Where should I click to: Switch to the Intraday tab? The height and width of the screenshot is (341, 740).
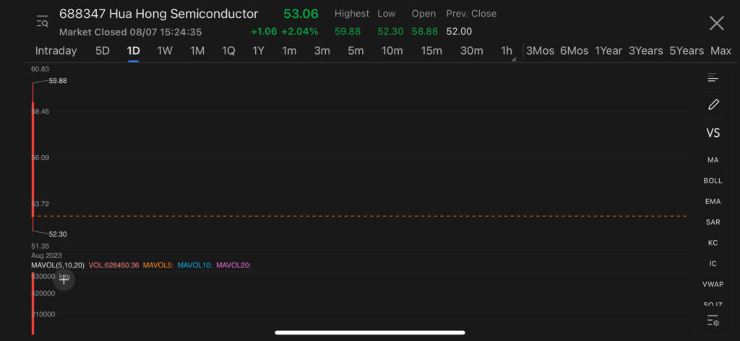coord(56,51)
